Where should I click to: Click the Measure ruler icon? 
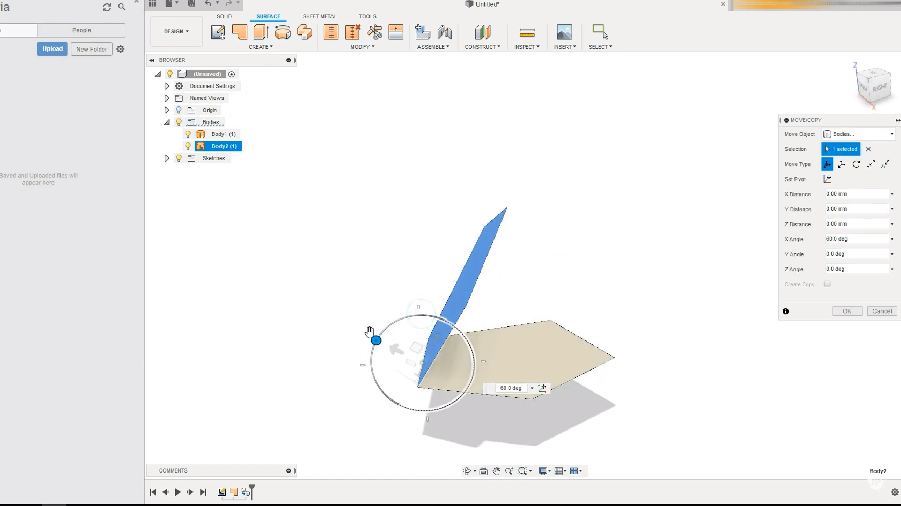(527, 33)
